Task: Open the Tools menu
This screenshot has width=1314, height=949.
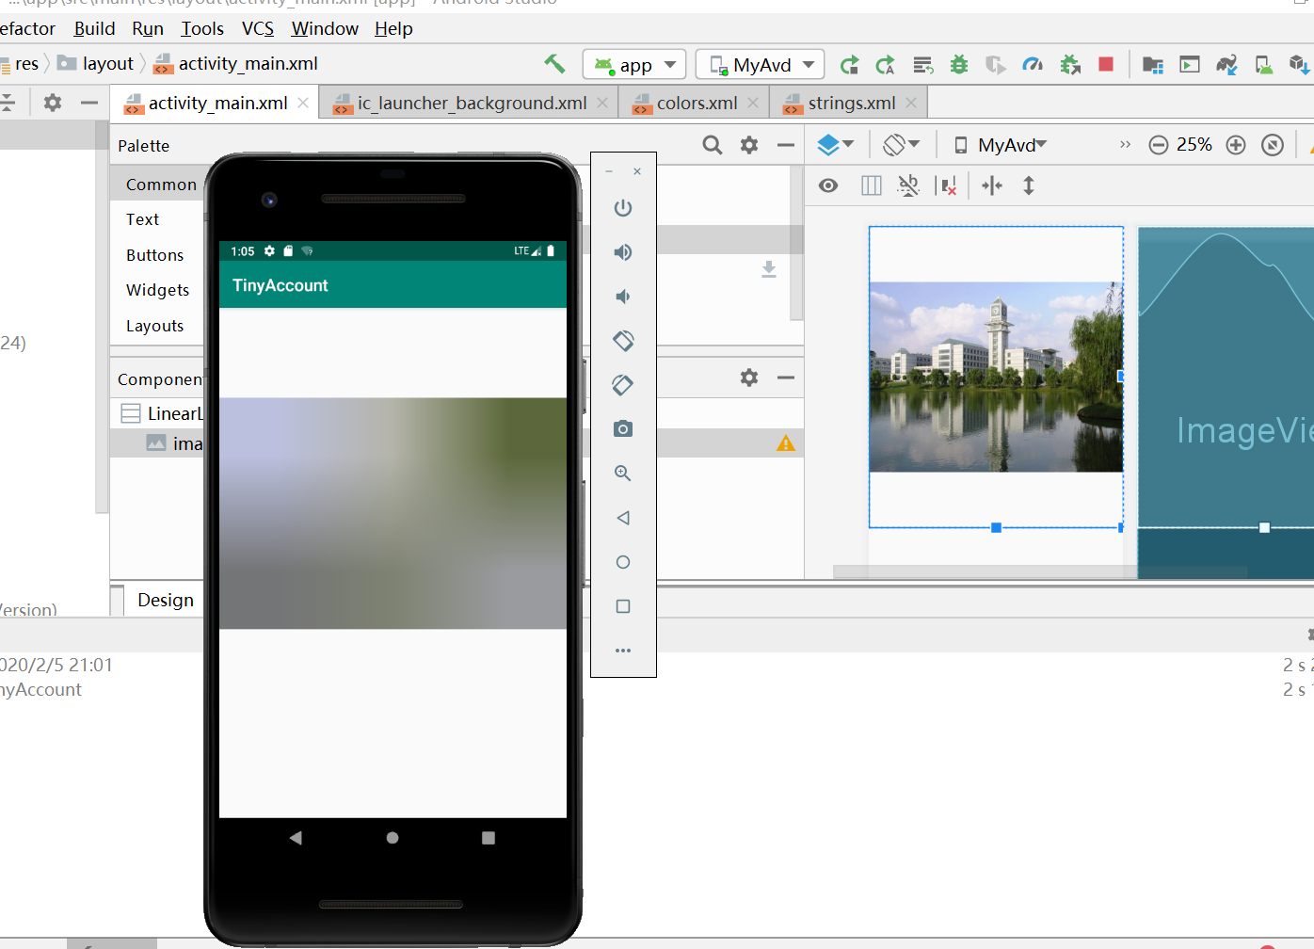Action: [x=202, y=28]
